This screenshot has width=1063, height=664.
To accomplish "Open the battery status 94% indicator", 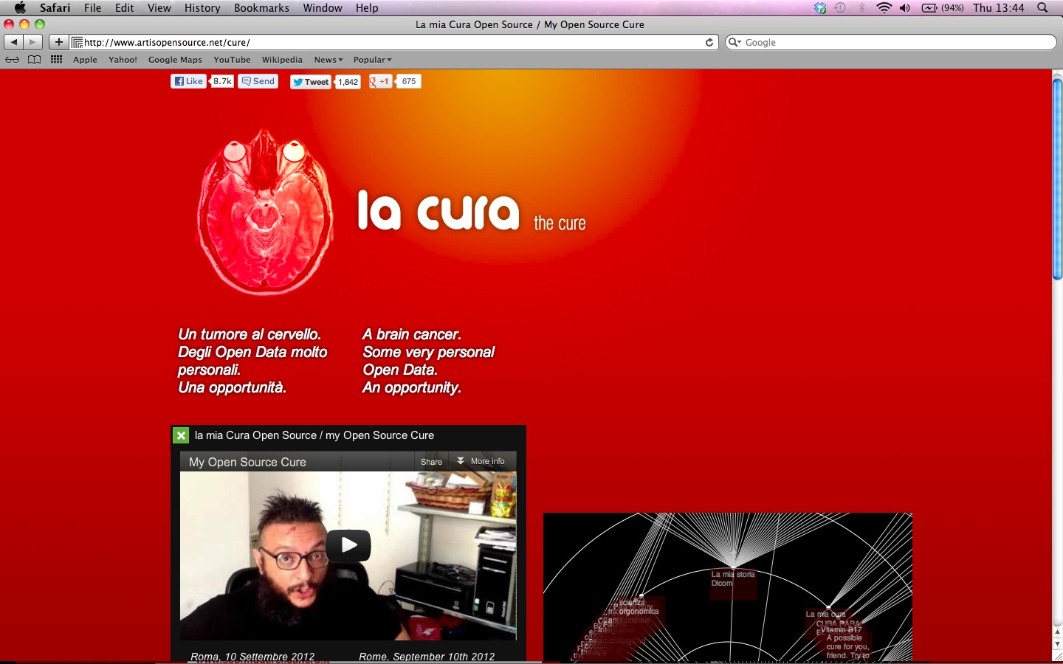I will tap(943, 8).
